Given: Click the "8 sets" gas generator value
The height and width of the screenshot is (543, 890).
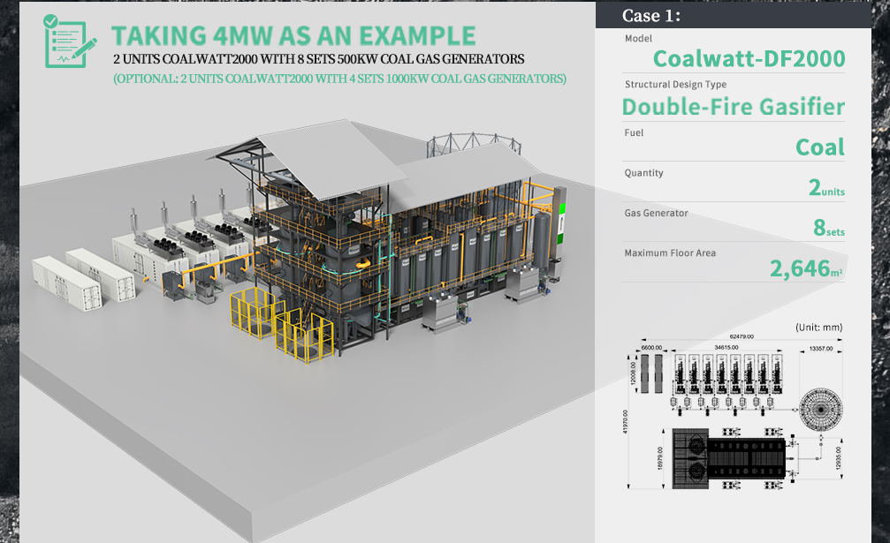Looking at the screenshot, I should point(828,228).
